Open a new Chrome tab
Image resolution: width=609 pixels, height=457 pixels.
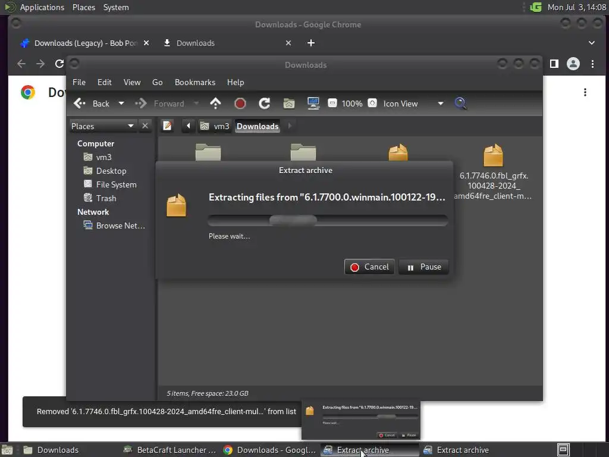click(x=311, y=43)
